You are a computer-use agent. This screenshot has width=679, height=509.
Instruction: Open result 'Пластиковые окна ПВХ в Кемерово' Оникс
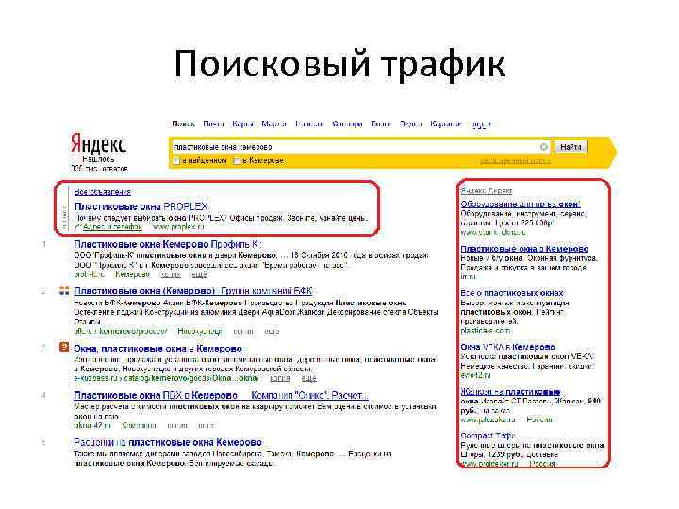click(221, 395)
